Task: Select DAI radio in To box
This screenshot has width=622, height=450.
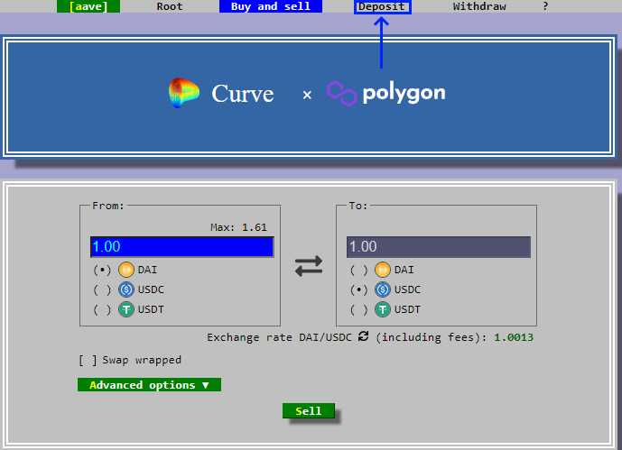Action: 358,271
